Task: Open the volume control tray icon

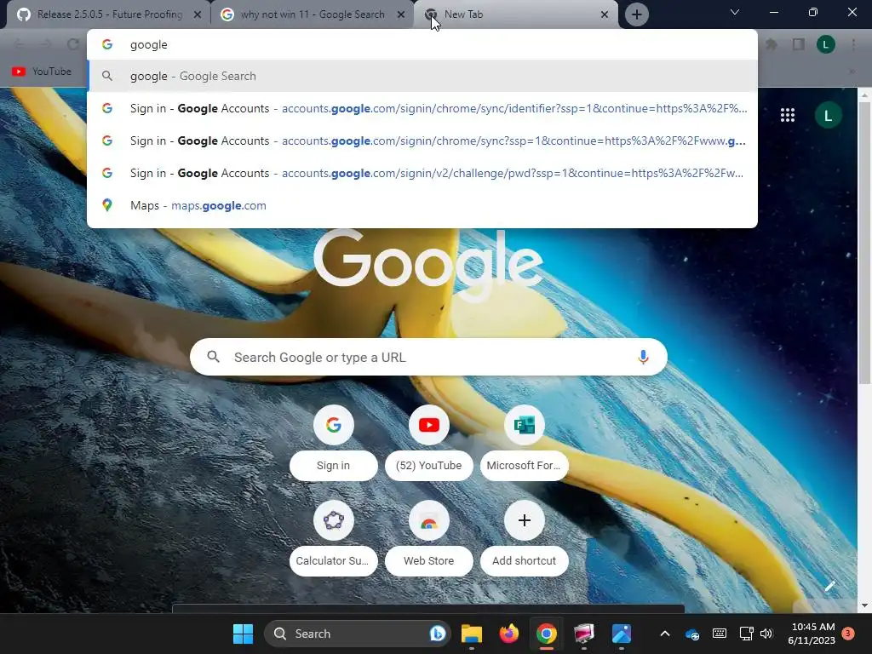Action: coord(766,634)
